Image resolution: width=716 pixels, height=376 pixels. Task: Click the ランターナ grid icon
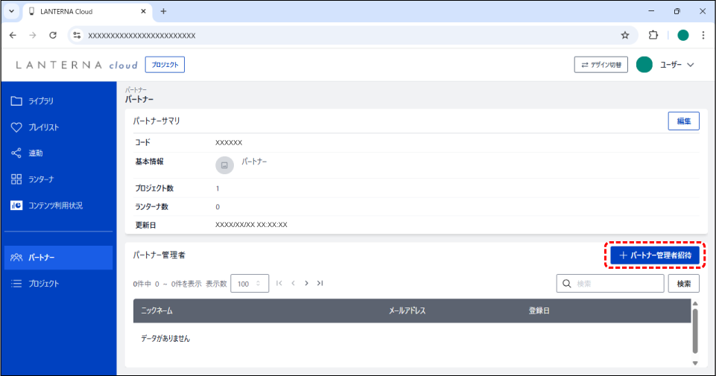click(x=16, y=179)
